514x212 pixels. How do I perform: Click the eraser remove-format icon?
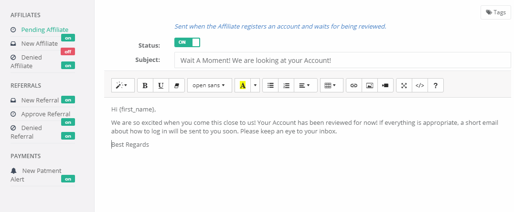[177, 85]
